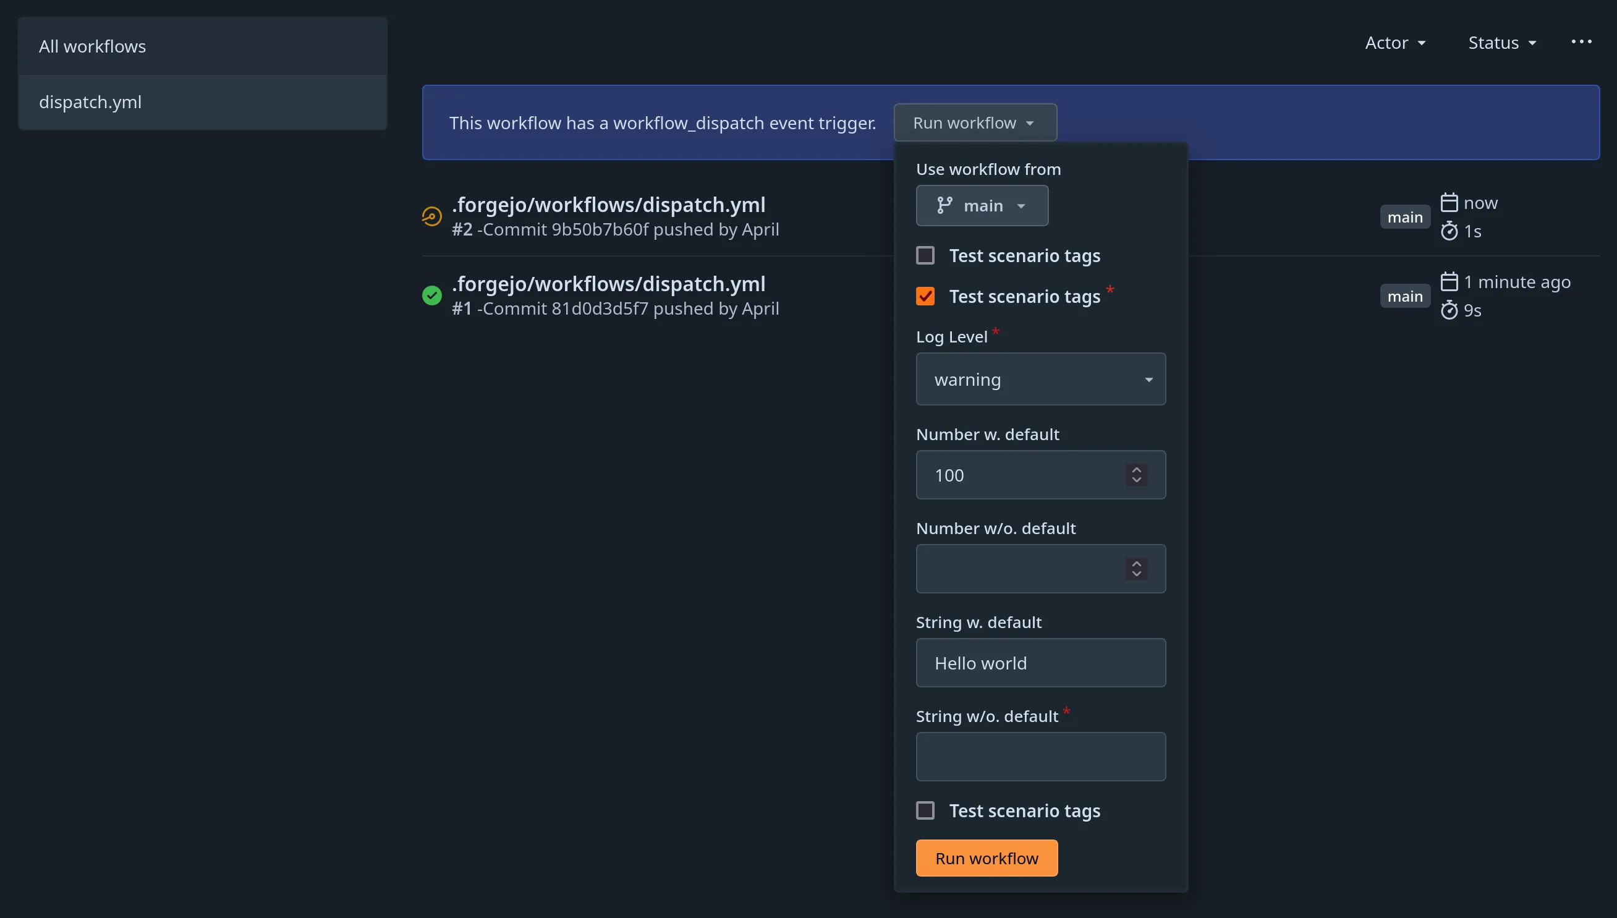Click the 'Hello world' string input field
This screenshot has width=1617, height=918.
pos(1040,663)
